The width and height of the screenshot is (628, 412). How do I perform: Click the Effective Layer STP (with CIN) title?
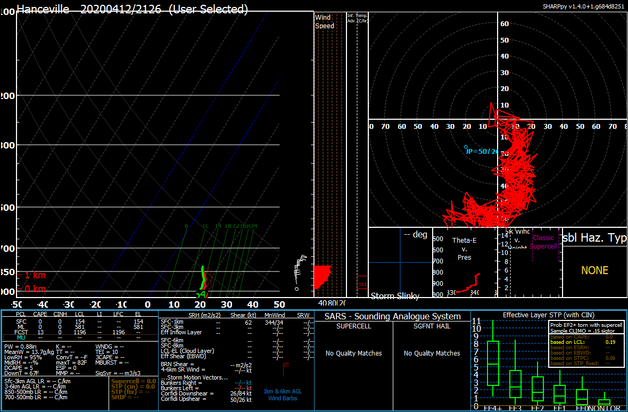tap(549, 315)
